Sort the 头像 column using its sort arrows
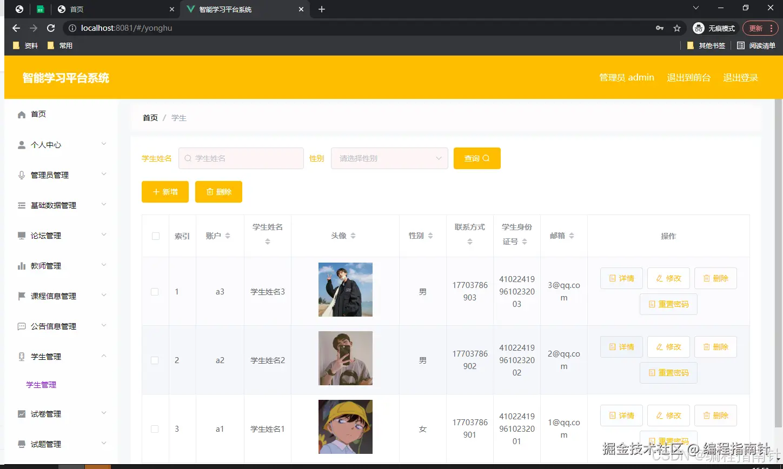Viewport: 783px width, 469px height. (353, 236)
